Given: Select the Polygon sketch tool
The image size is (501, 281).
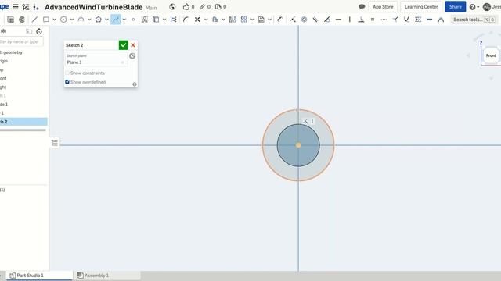Looking at the screenshot, I should tap(99, 20).
